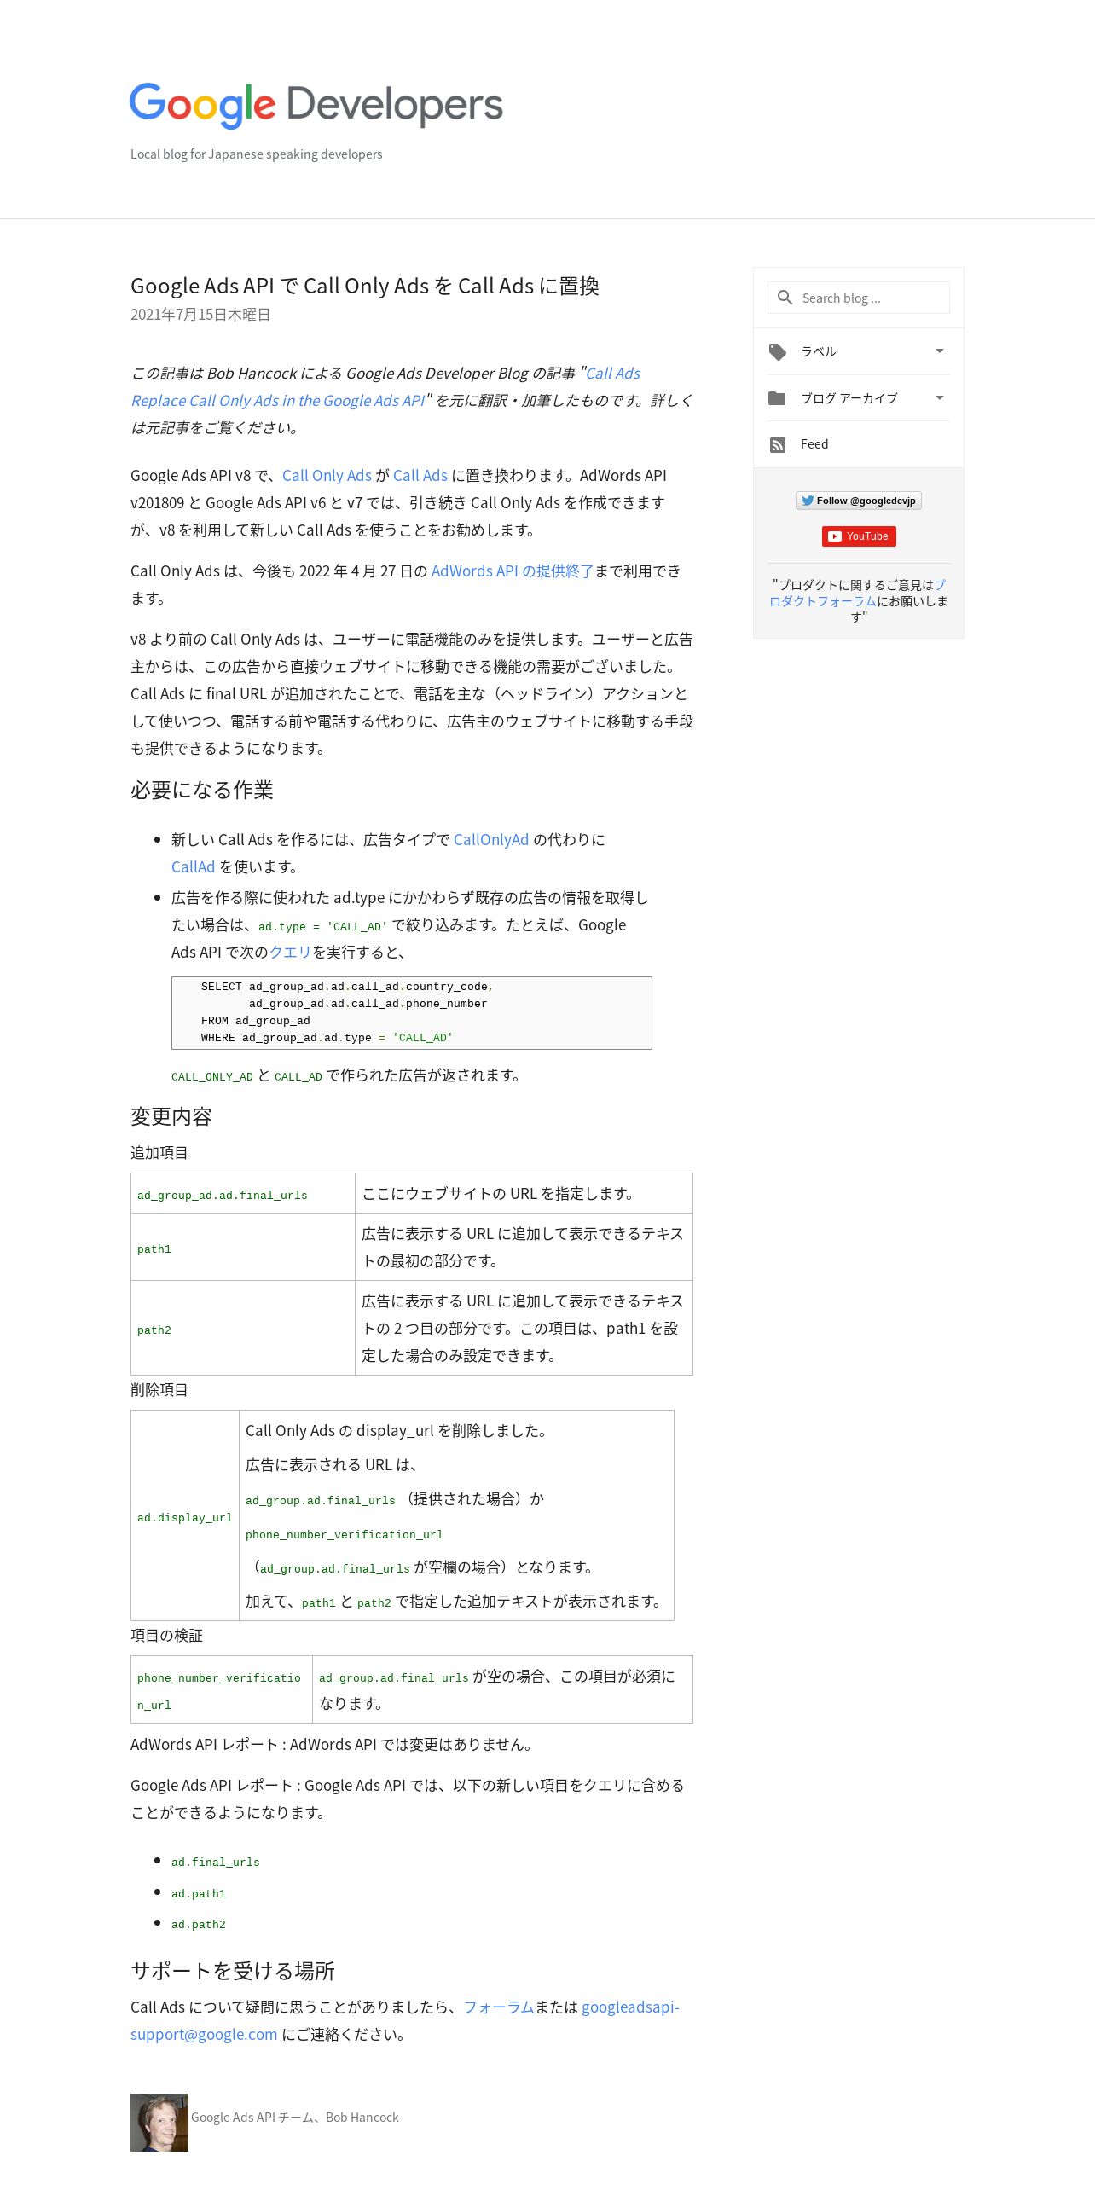Click the SQL SELECT code block
Viewport: 1095px width, 2190px height.
tap(412, 1013)
